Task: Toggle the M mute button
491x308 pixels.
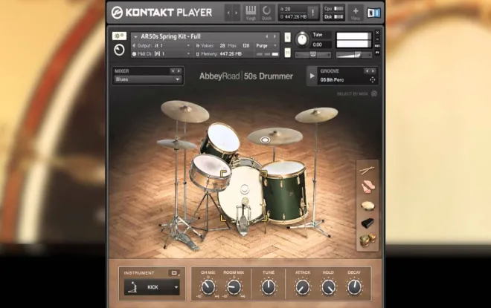Action: (287, 53)
